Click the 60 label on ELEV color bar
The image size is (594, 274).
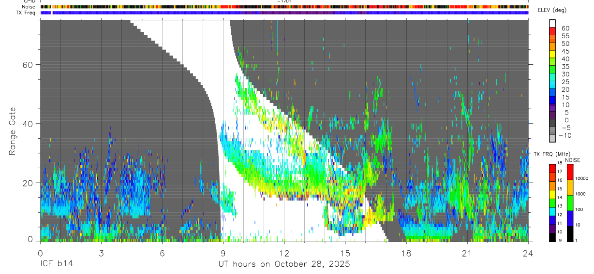(564, 28)
